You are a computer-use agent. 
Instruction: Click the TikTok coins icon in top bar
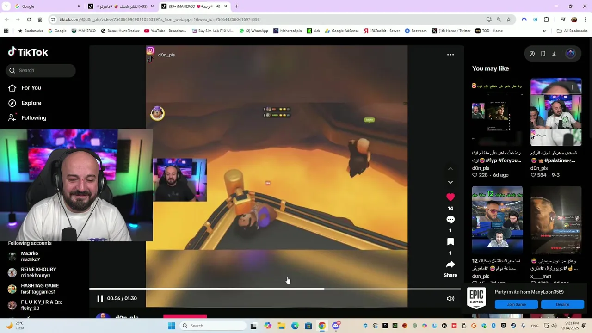(x=532, y=54)
